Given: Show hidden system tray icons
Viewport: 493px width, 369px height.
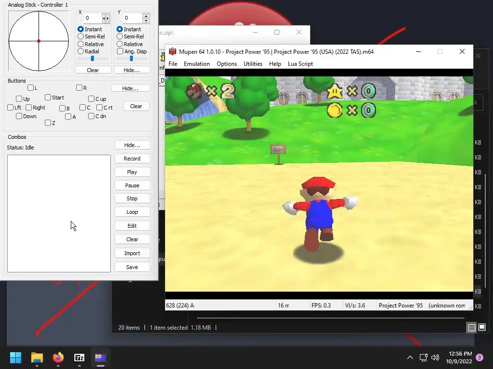Looking at the screenshot, I should [410, 357].
